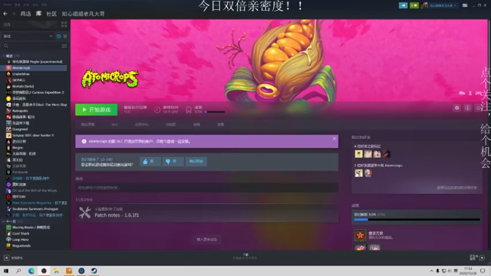Open the DLC tab under game header
This screenshot has width=491, height=276.
click(115, 125)
